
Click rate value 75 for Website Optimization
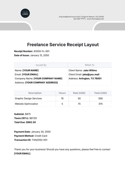coord(79,104)
